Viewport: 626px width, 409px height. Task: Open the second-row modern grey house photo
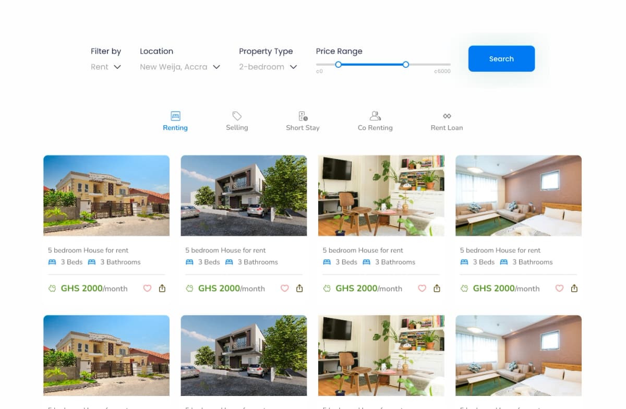pyautogui.click(x=244, y=355)
